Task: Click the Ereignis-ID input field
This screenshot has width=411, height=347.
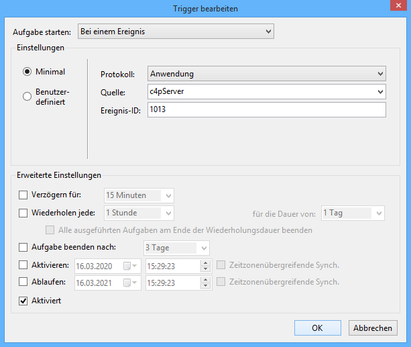Action: 266,109
